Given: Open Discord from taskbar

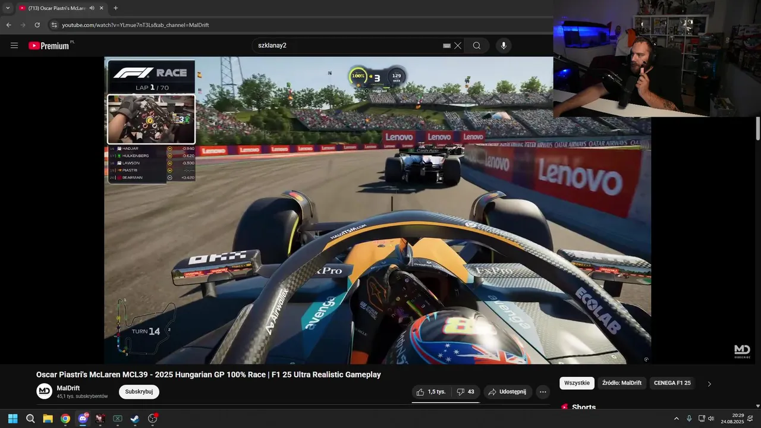Looking at the screenshot, I should point(83,418).
